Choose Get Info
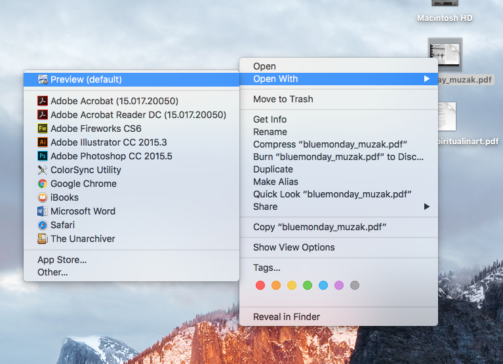The image size is (503, 364). coord(339,119)
